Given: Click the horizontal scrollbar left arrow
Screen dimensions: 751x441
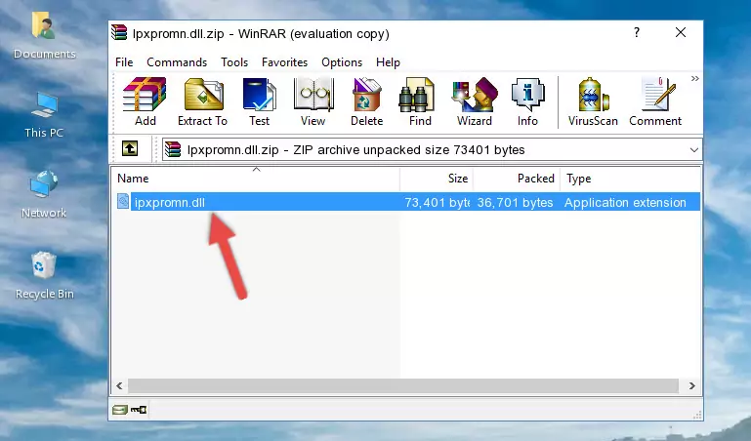Looking at the screenshot, I should point(119,385).
